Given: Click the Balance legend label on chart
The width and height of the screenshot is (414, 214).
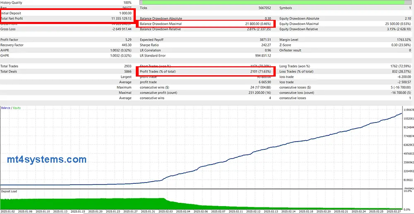Looking at the screenshot, I should [x=6, y=108].
